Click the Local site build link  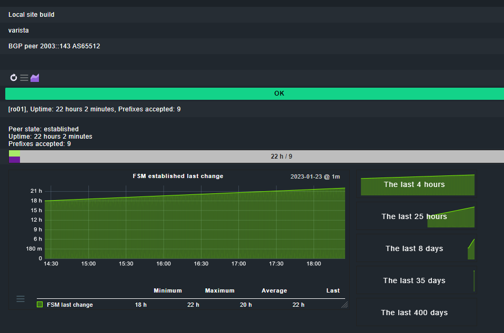point(32,14)
